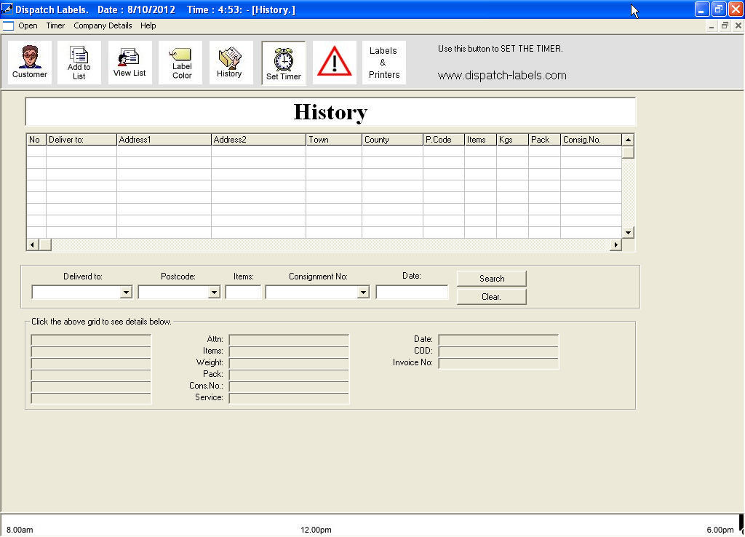Click the grid scroll right arrow
Image resolution: width=745 pixels, height=537 pixels.
615,244
